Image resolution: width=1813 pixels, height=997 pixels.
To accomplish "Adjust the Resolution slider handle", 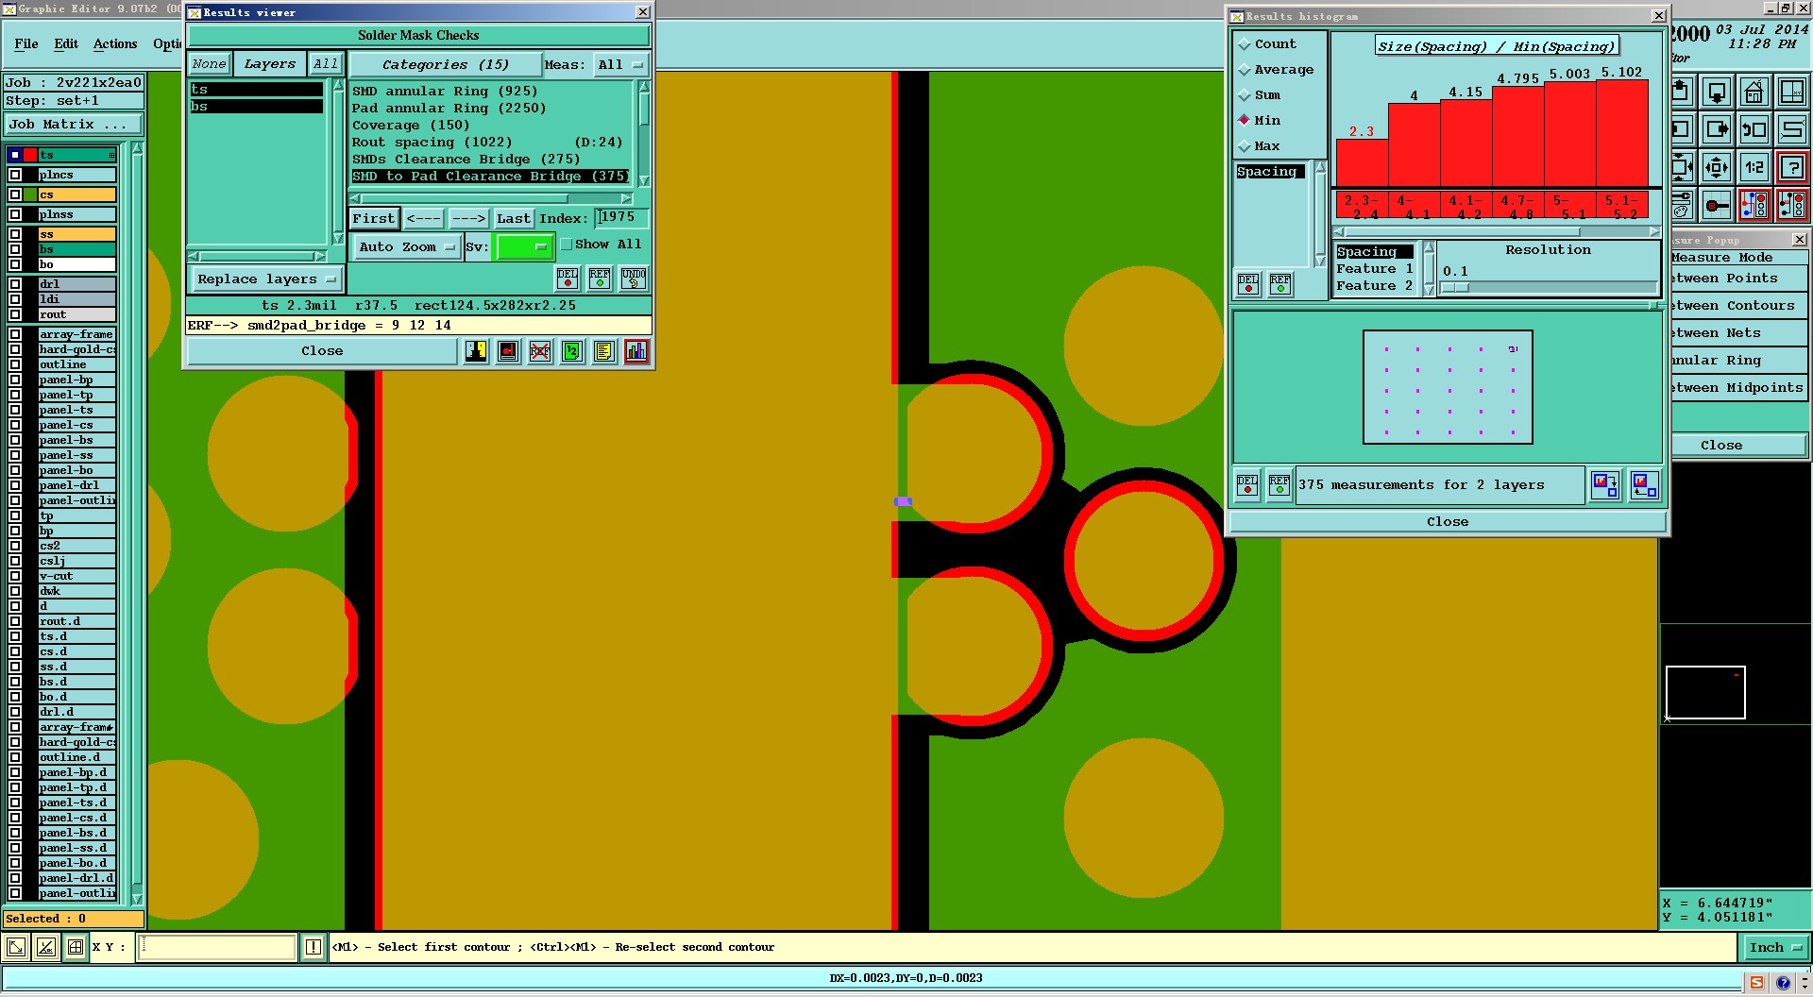I will 1455,288.
